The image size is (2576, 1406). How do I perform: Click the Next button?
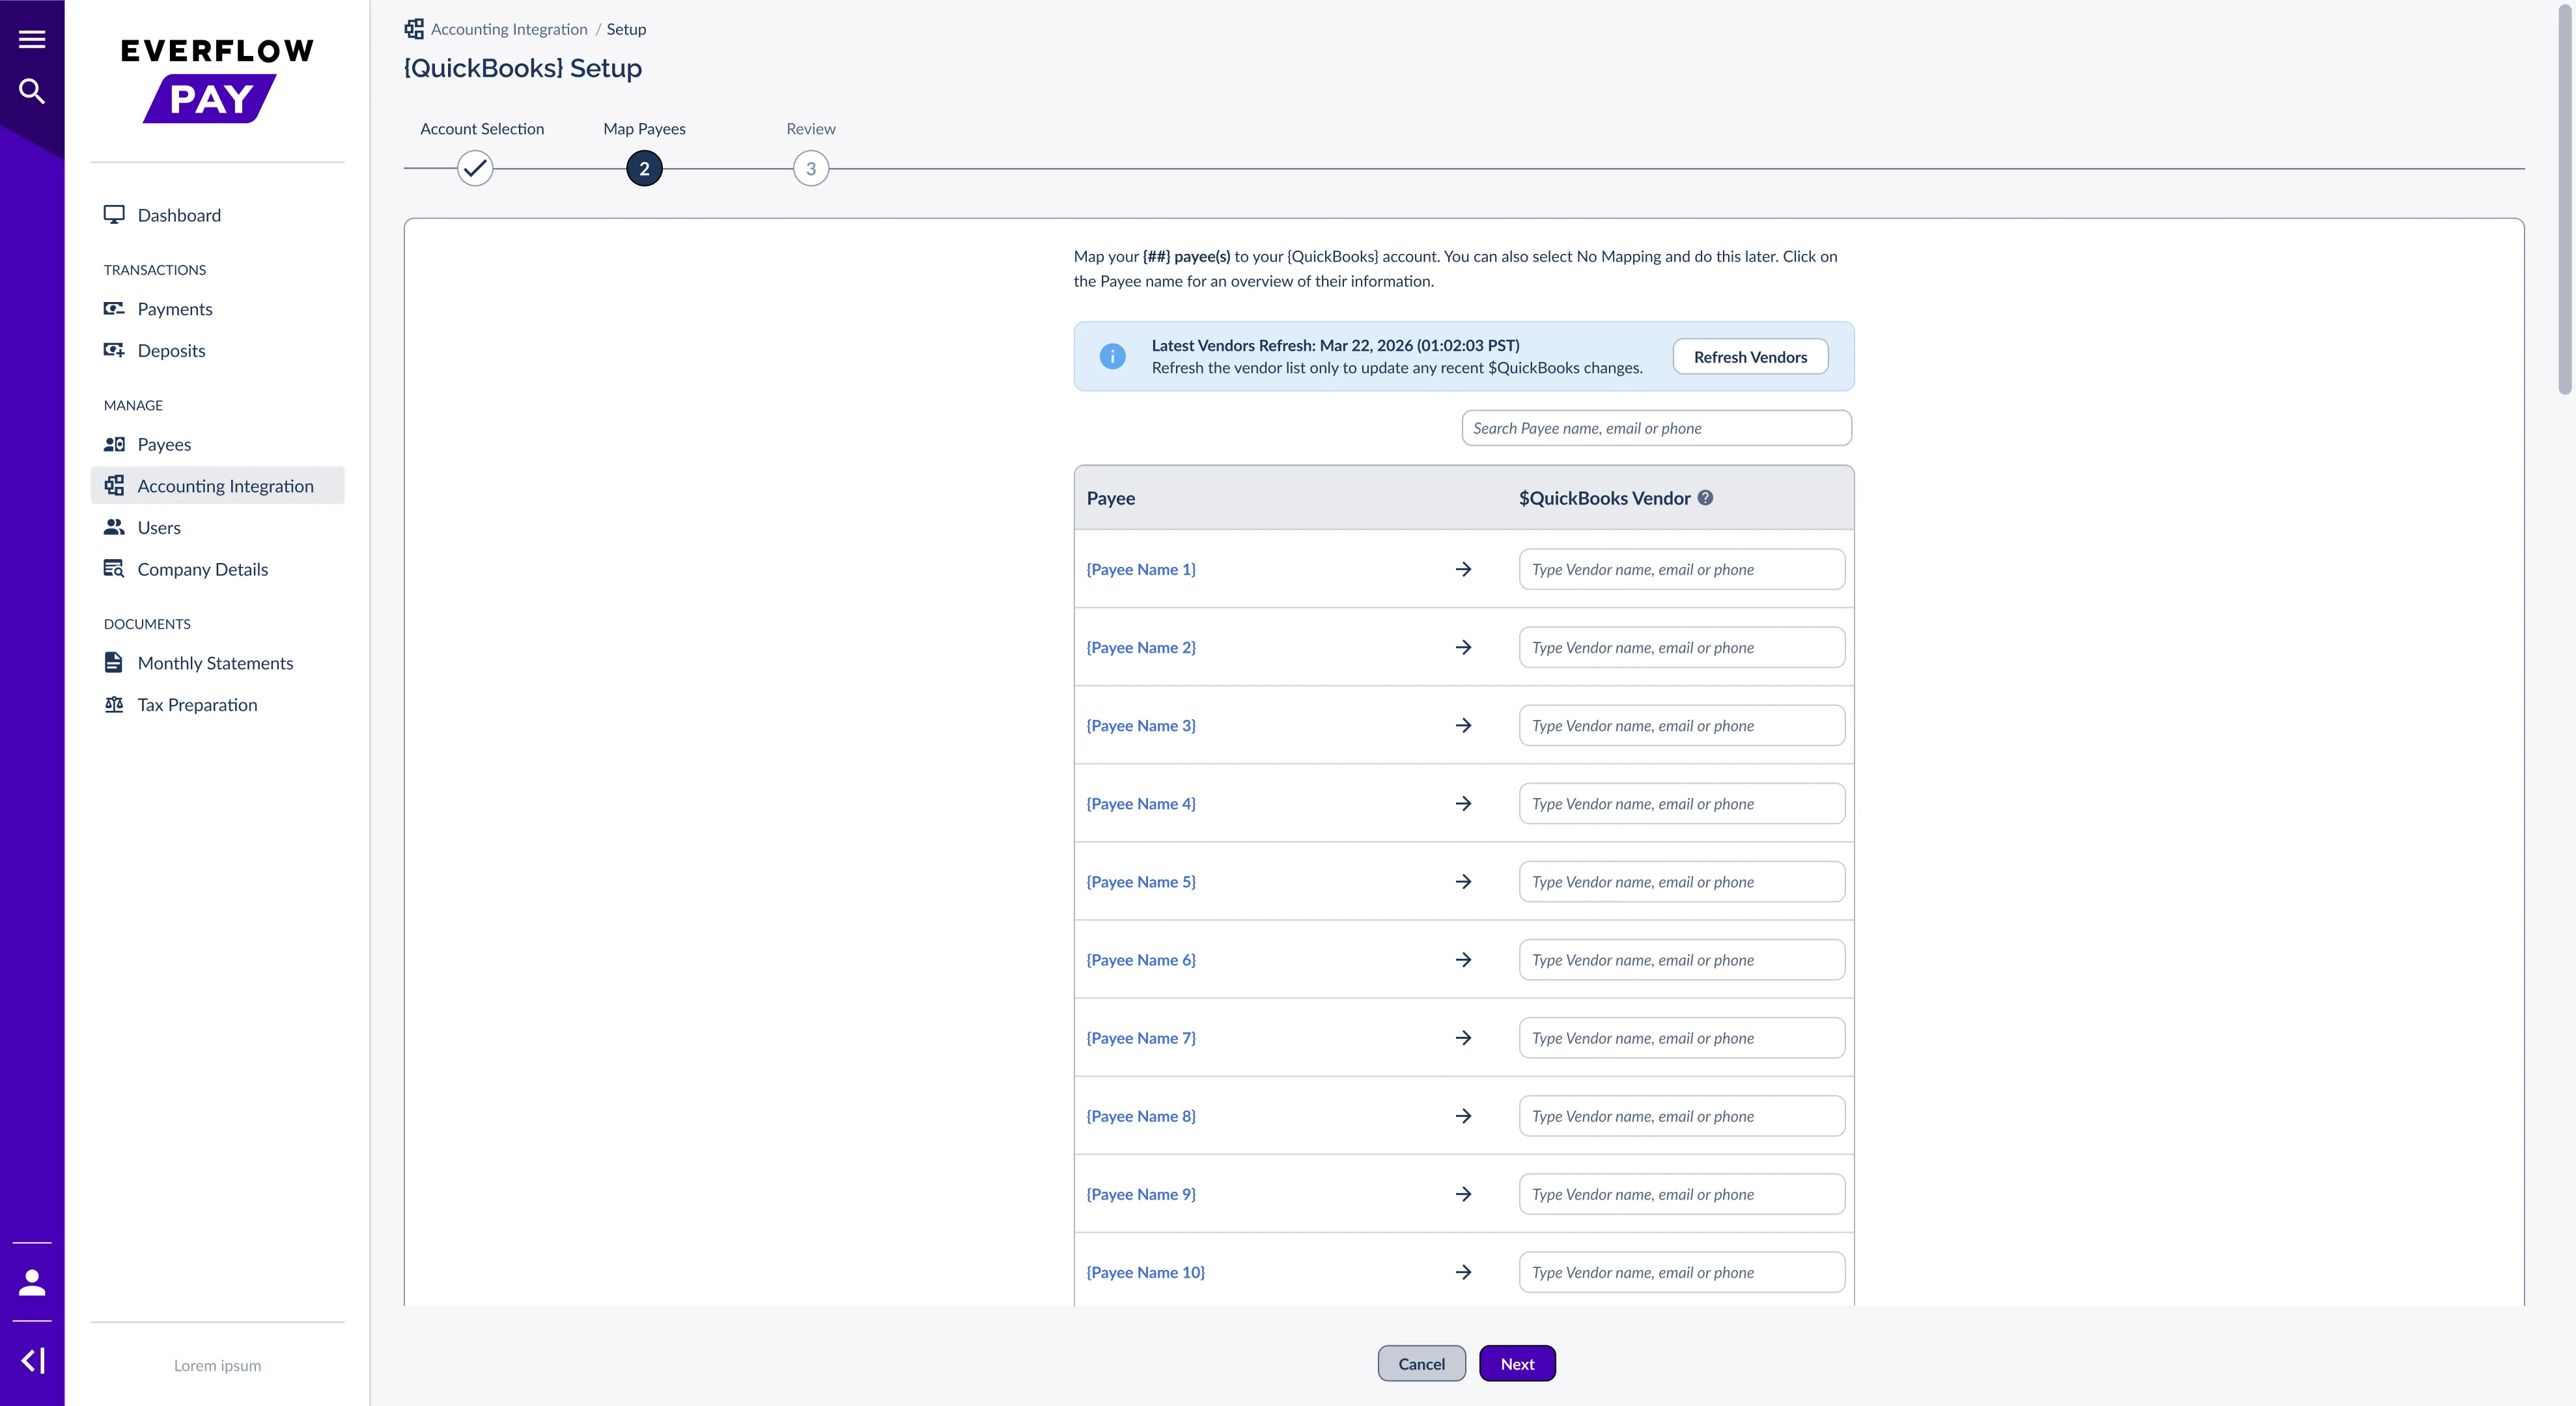coord(1517,1363)
